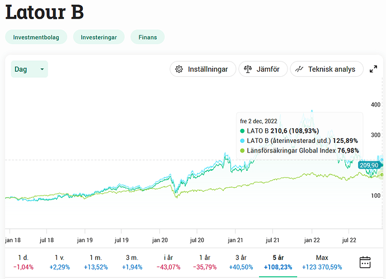Click the jan 19 x-axis label
This screenshot has width=386, height=279.
[x=84, y=240]
